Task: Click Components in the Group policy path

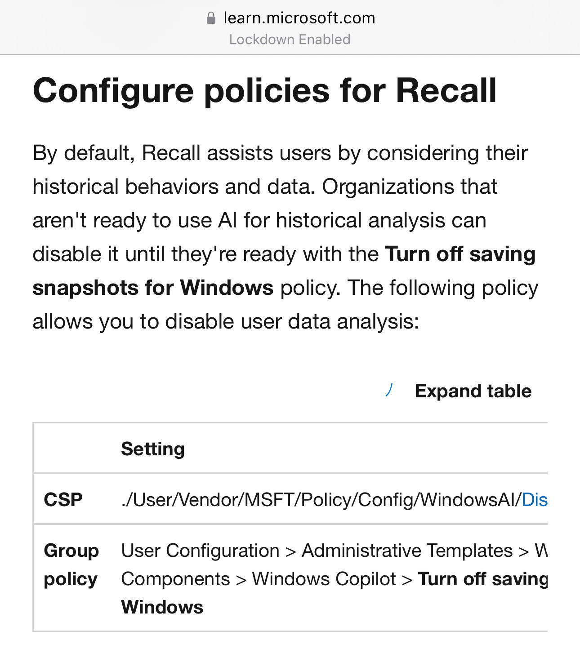Action: (175, 579)
